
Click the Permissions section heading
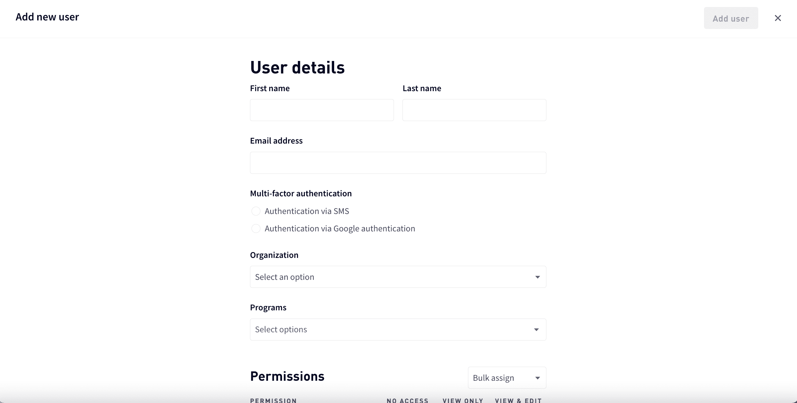[x=287, y=376]
